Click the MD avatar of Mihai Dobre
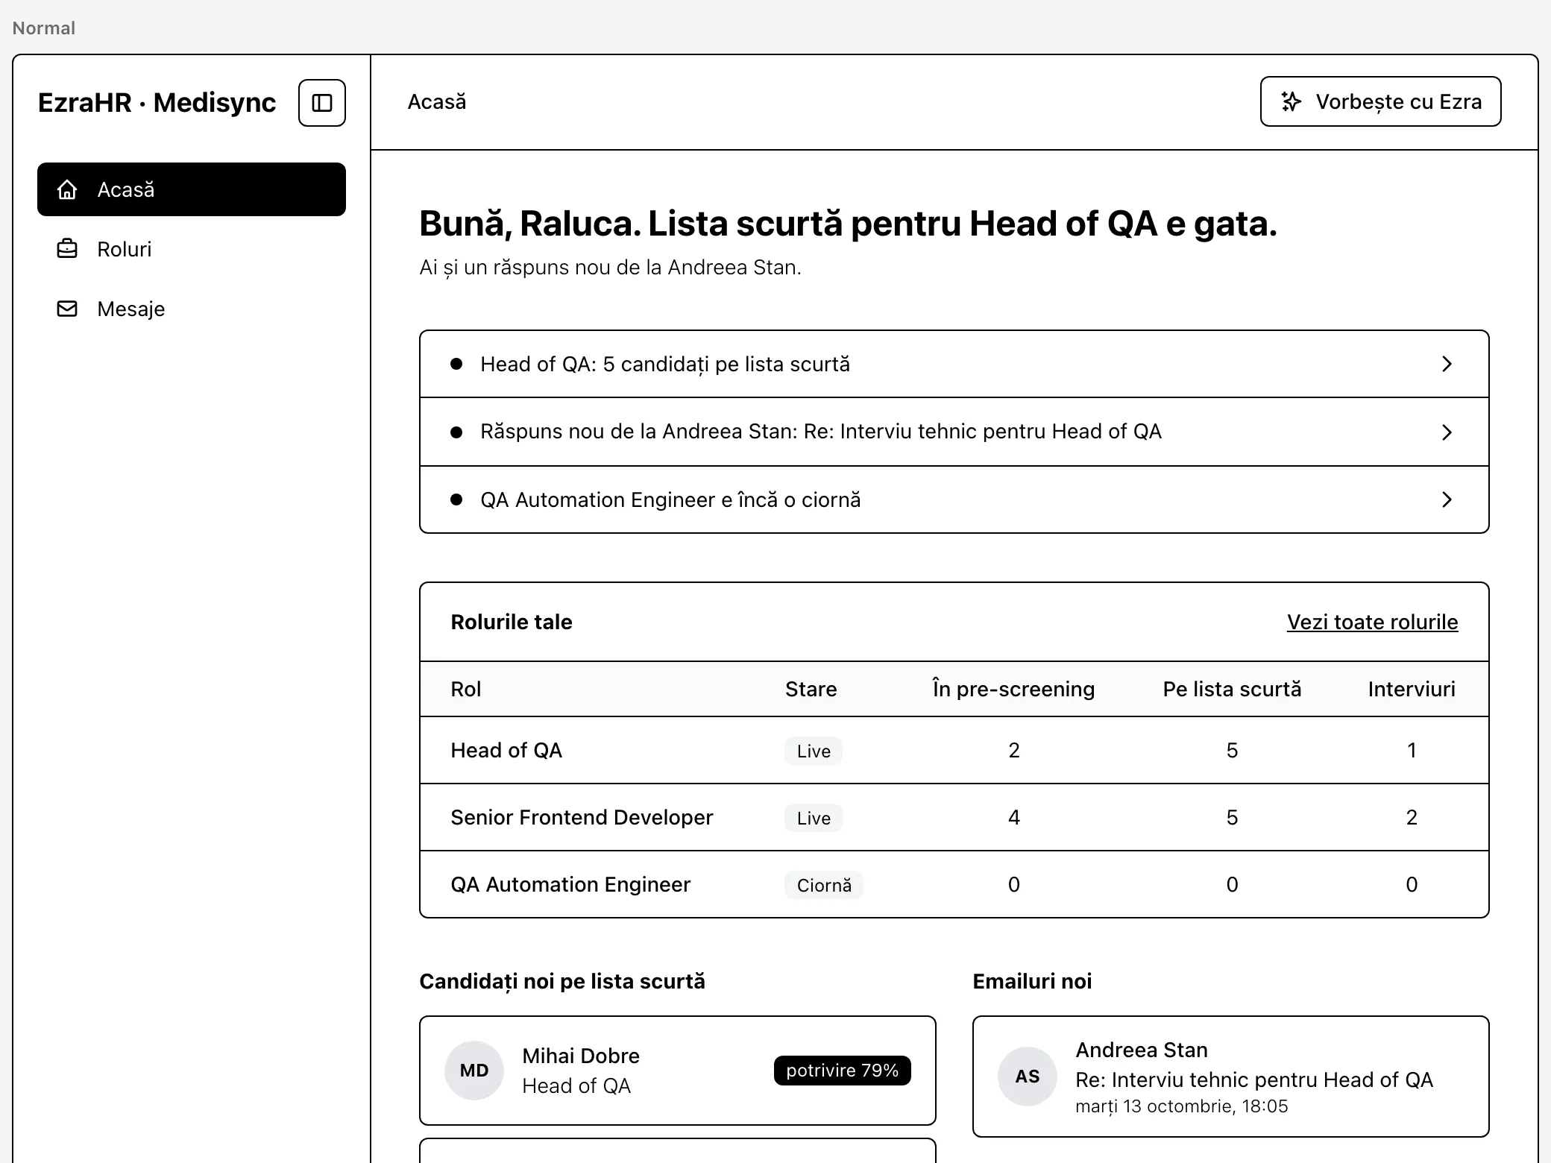Viewport: 1551px width, 1163px height. pos(474,1071)
